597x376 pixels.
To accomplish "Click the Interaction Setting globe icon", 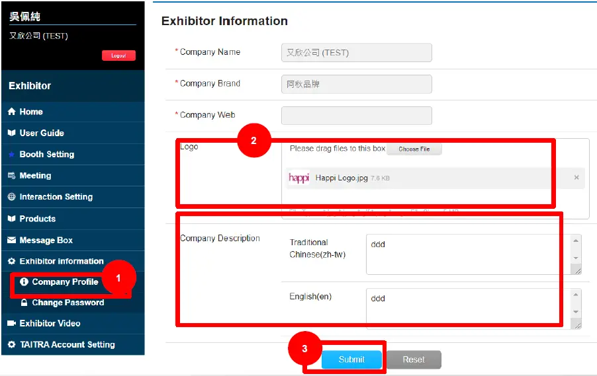I will point(11,196).
